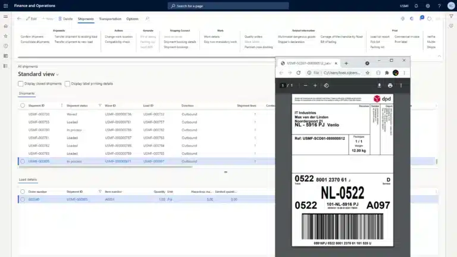Toggle select-all circle in Shipments grid header
Image resolution: width=457 pixels, height=257 pixels.
pyautogui.click(x=23, y=105)
